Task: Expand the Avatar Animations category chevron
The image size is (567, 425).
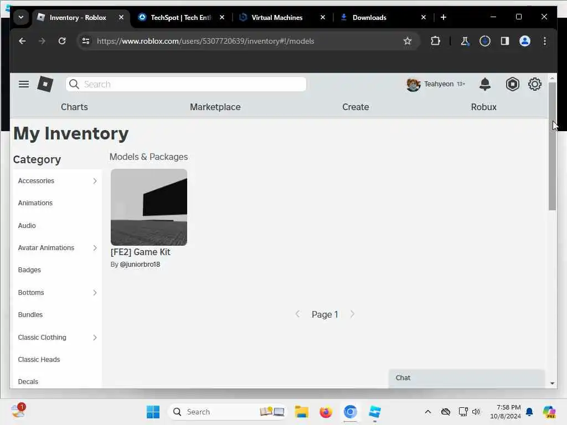Action: point(95,248)
